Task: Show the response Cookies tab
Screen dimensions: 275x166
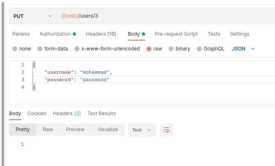Action: (x=37, y=114)
